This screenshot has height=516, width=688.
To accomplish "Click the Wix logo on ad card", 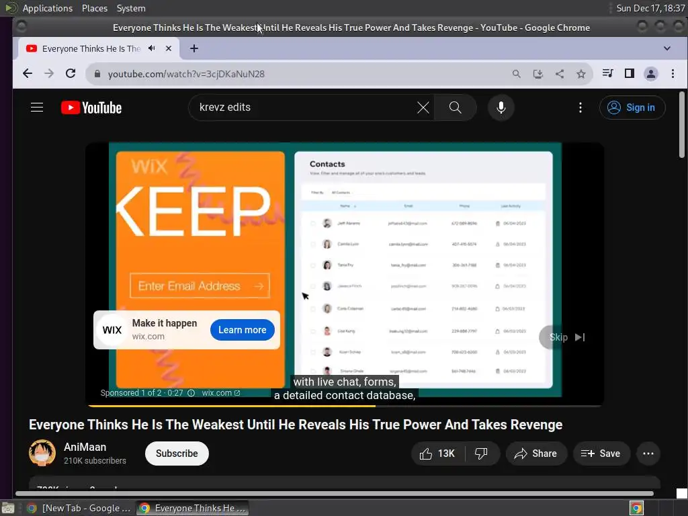I will coord(112,330).
